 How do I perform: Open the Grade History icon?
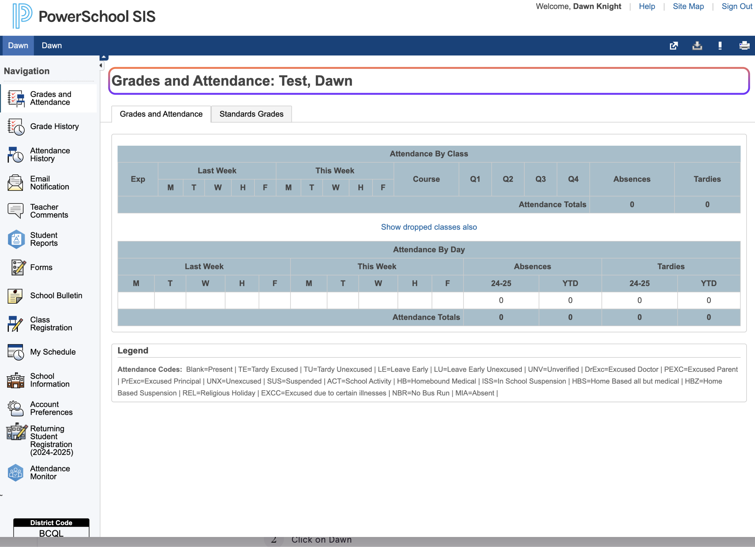tap(16, 127)
